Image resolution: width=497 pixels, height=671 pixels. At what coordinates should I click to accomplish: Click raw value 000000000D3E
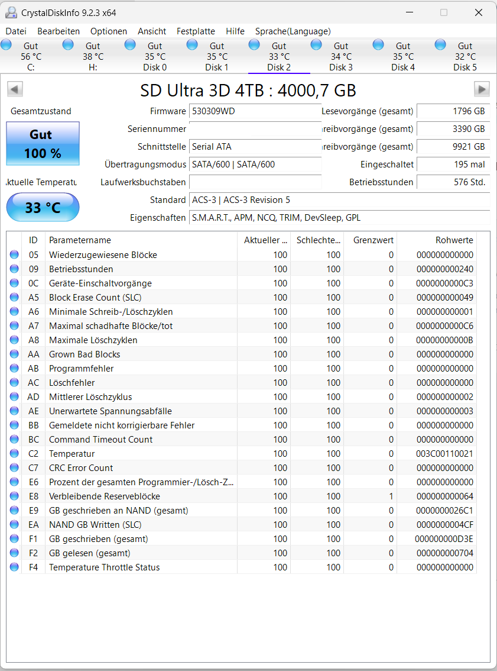pyautogui.click(x=444, y=539)
